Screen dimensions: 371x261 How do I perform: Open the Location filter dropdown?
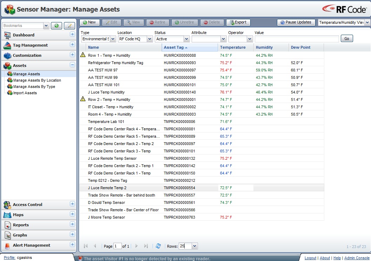coord(150,39)
